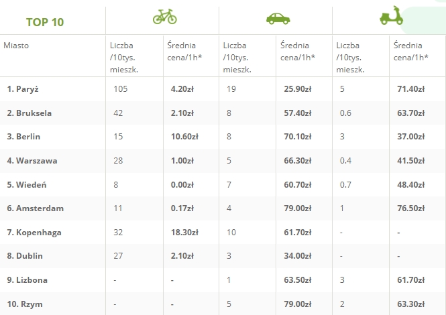Select the Miasto column header
This screenshot has height=315, width=446.
point(16,46)
